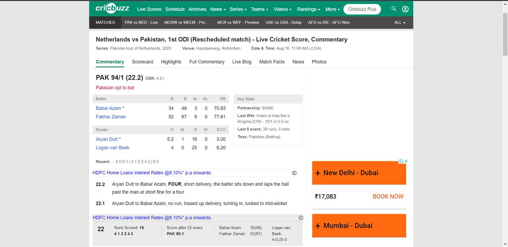Switch to the Live Blog tab
The image size is (508, 247).
click(242, 62)
